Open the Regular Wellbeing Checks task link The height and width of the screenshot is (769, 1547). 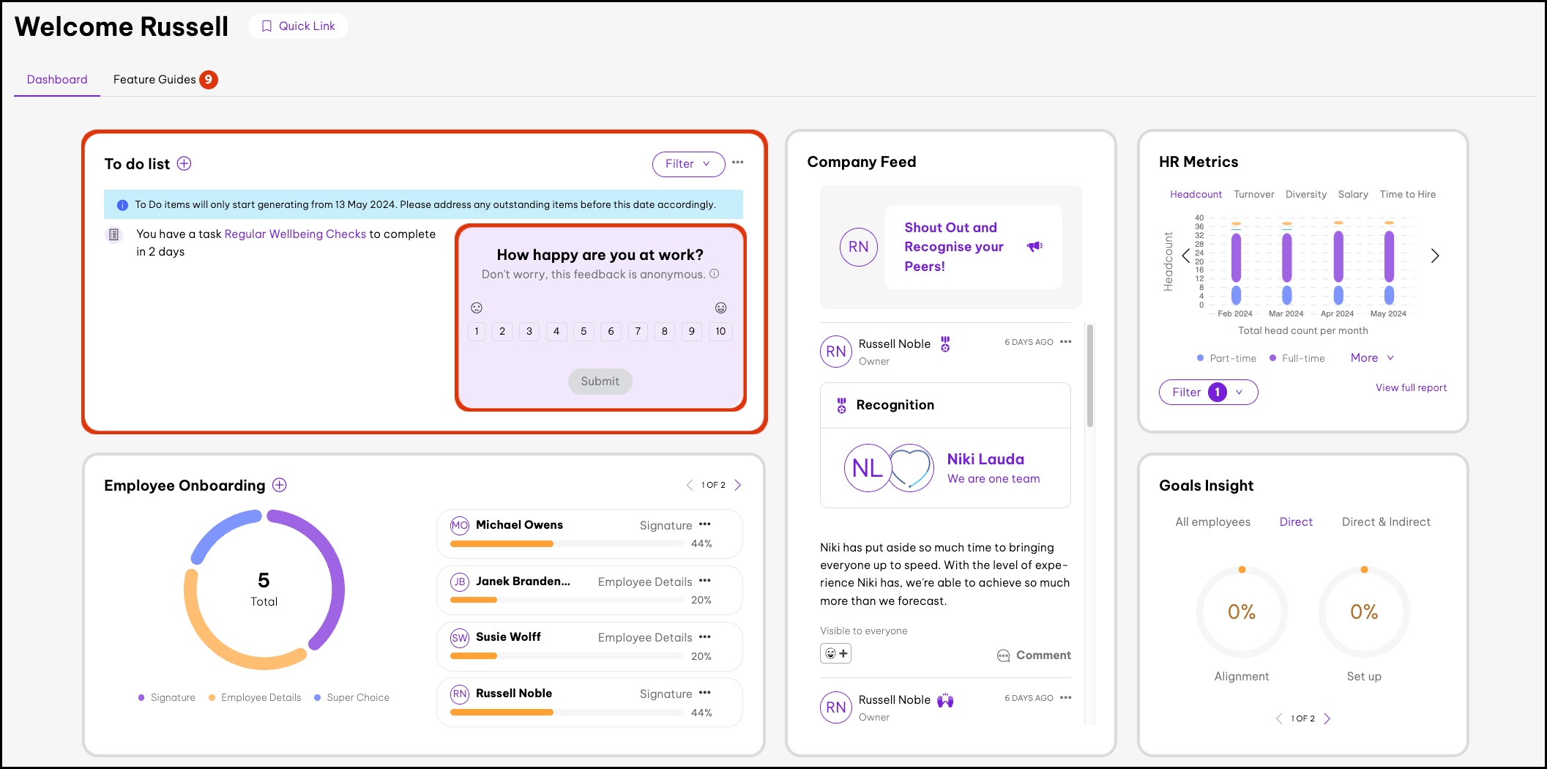tap(295, 234)
